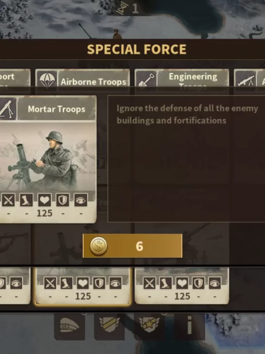Click the Mortar Troops heart health icon
The width and height of the screenshot is (265, 354).
coord(44,200)
